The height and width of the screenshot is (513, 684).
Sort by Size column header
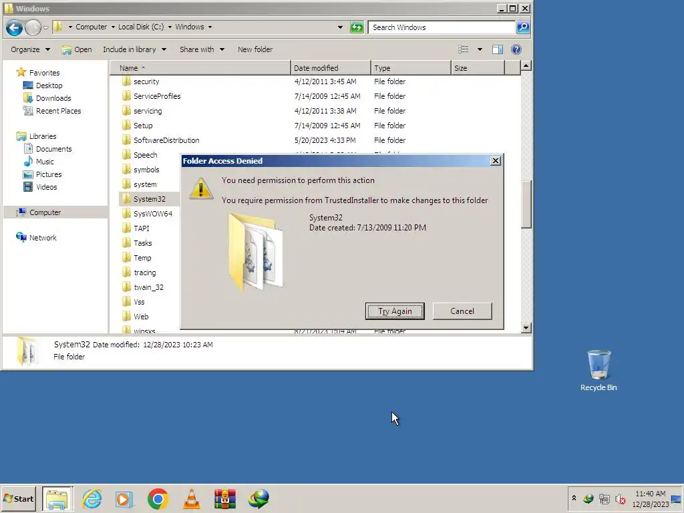478,68
